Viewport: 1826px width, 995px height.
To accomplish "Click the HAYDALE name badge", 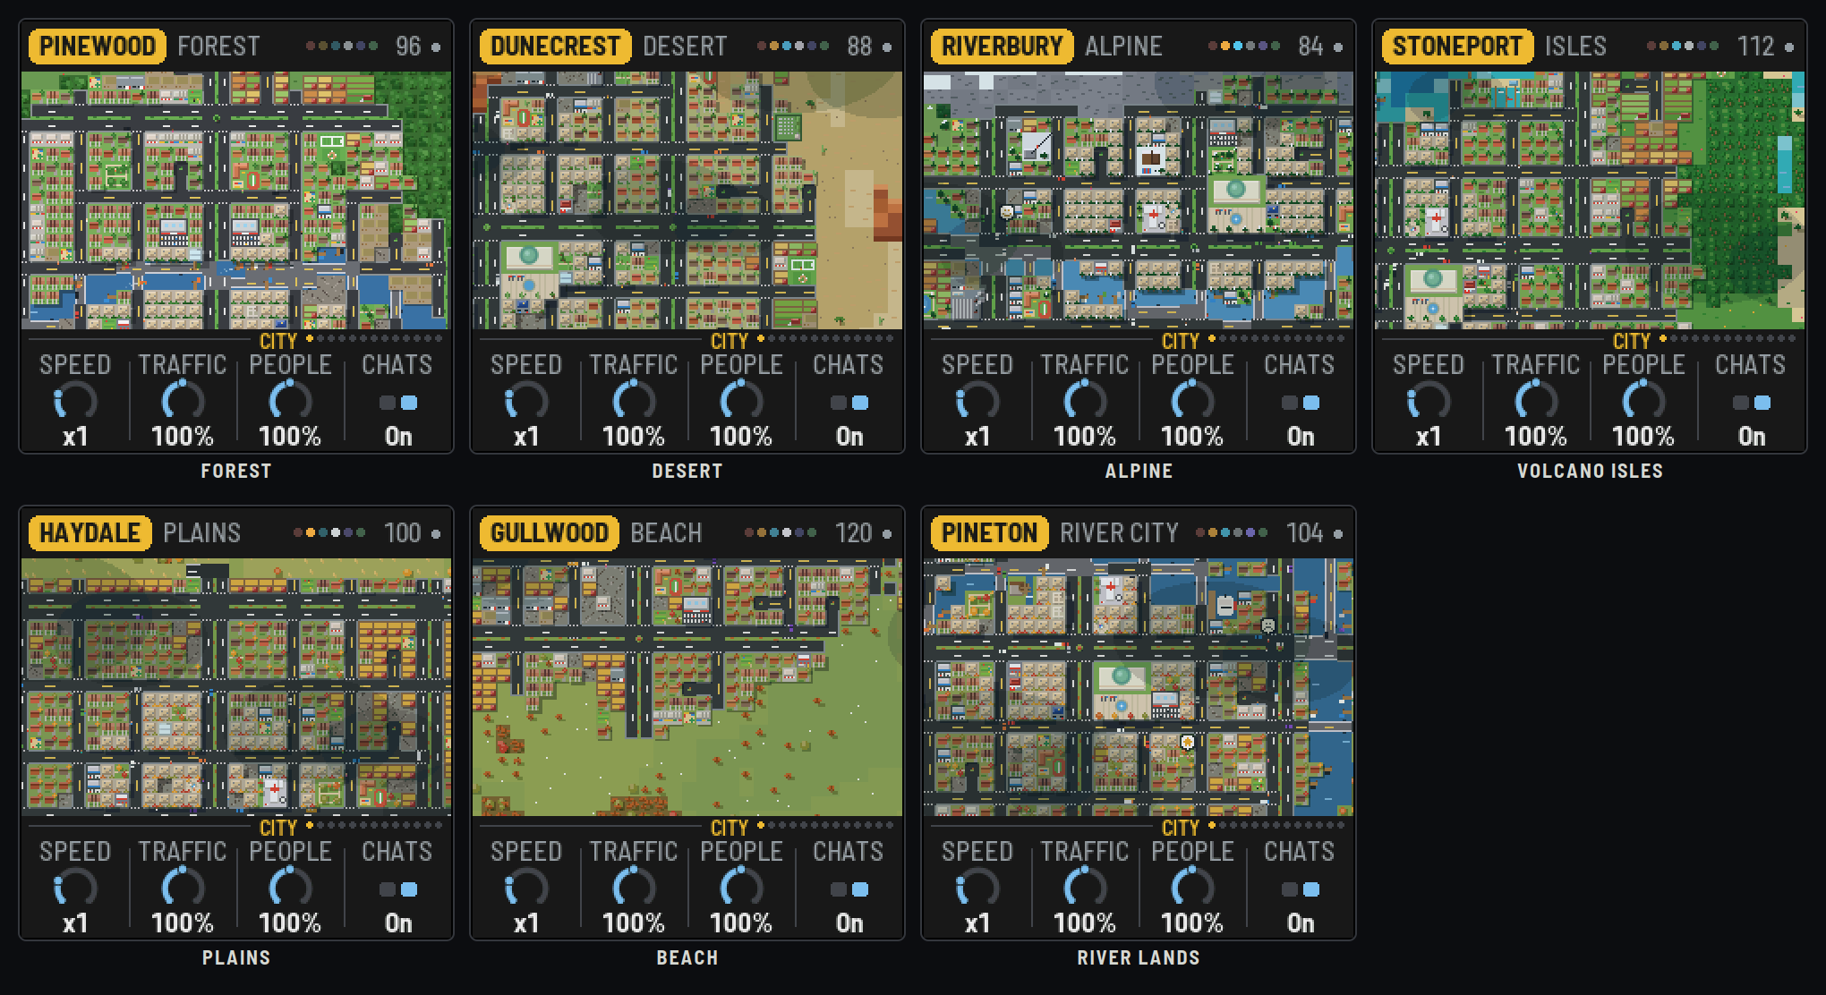I will pos(90,533).
